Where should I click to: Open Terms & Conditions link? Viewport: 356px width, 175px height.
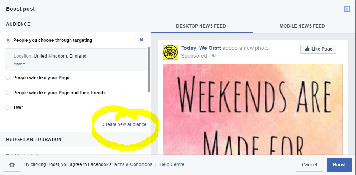(x=132, y=164)
